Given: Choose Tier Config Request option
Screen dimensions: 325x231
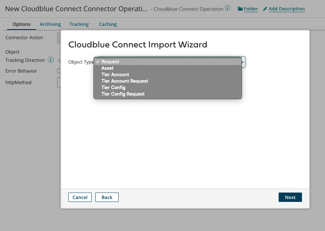Looking at the screenshot, I should click(x=168, y=94).
